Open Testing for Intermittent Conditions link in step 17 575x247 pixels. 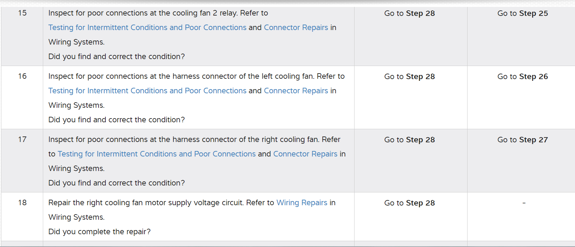pyautogui.click(x=157, y=154)
